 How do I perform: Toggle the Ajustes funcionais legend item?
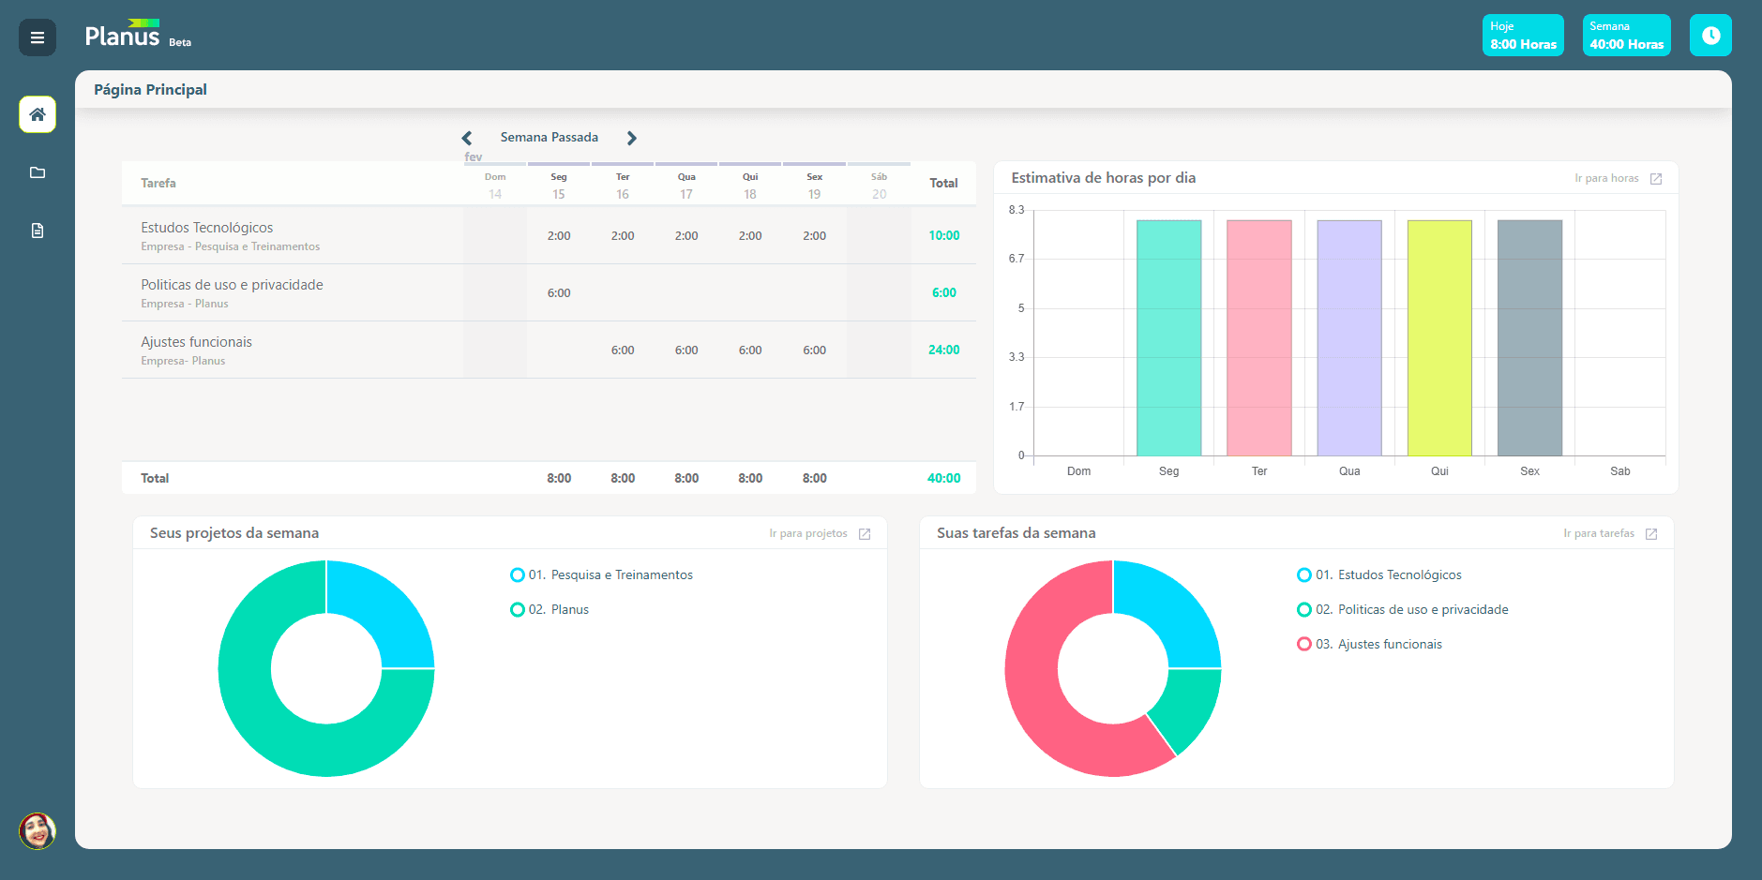coord(1369,645)
